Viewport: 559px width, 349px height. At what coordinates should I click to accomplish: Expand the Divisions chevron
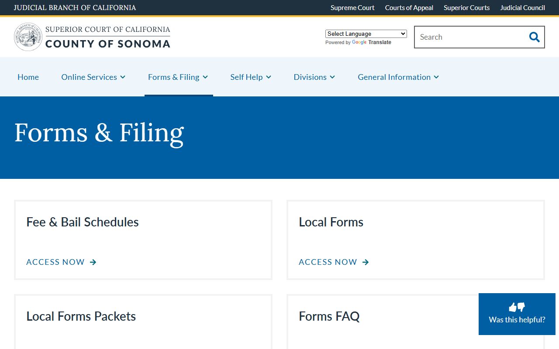(332, 77)
